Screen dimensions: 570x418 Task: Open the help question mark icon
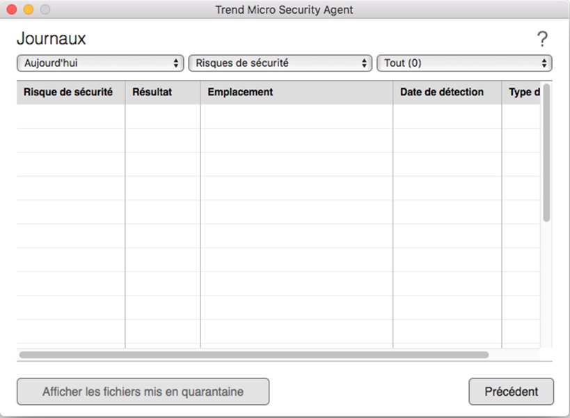tap(542, 40)
